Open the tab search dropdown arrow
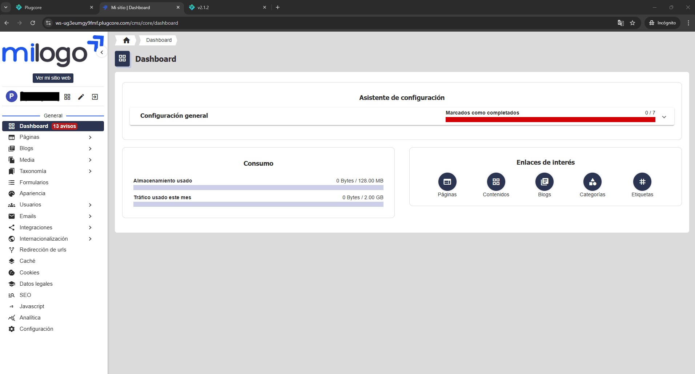The height and width of the screenshot is (374, 695). [x=6, y=7]
